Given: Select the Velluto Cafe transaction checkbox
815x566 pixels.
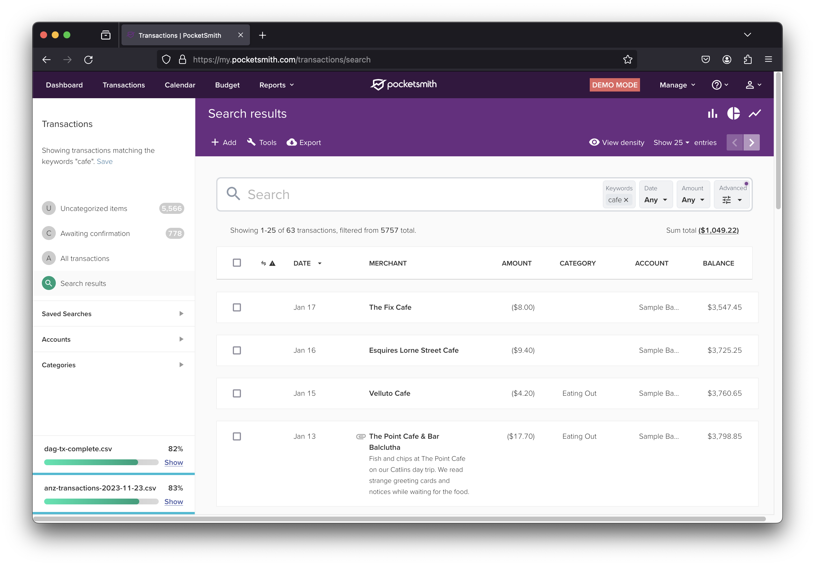Looking at the screenshot, I should pos(237,393).
